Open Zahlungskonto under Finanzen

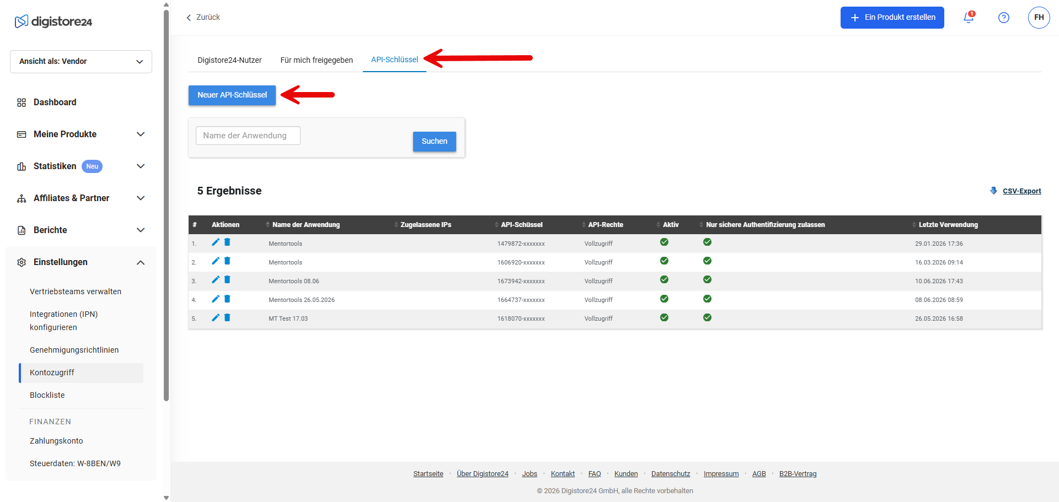coord(56,441)
